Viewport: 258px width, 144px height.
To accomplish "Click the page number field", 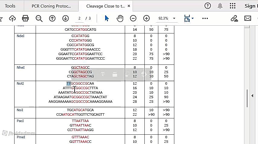I will (x=79, y=18).
